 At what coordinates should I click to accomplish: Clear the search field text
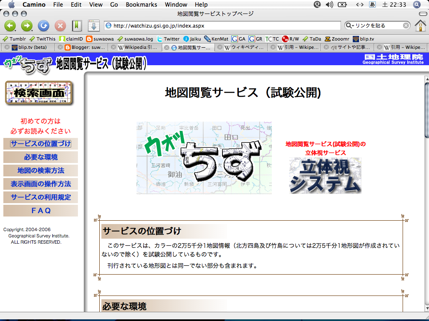[406, 25]
